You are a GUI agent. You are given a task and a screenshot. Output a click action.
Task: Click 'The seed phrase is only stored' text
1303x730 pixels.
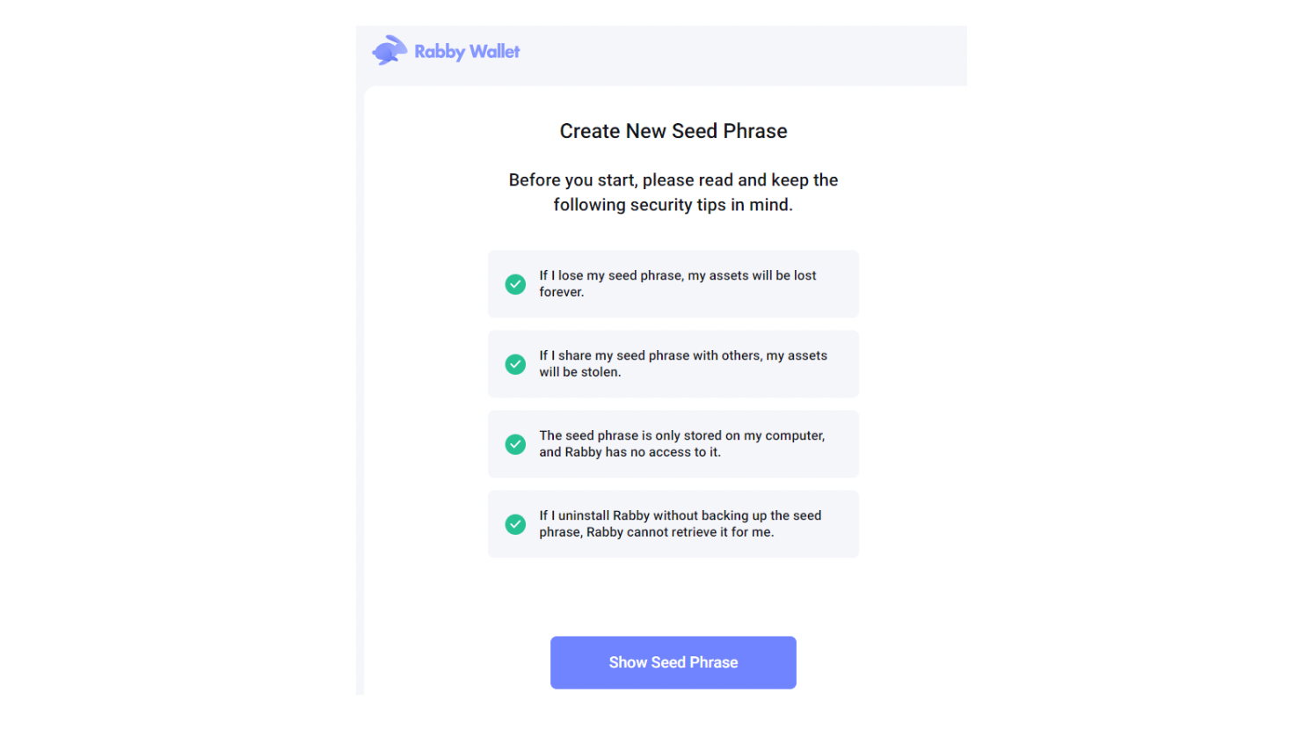[x=630, y=435]
